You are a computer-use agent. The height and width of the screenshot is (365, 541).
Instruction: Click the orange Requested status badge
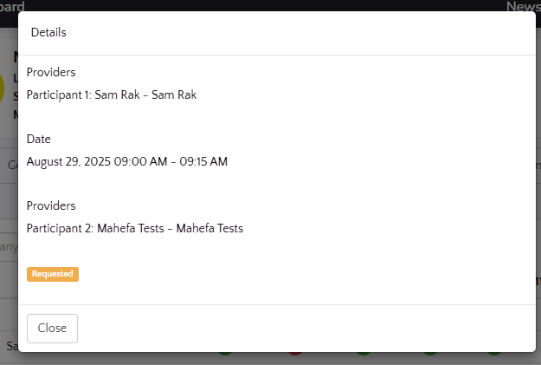53,274
